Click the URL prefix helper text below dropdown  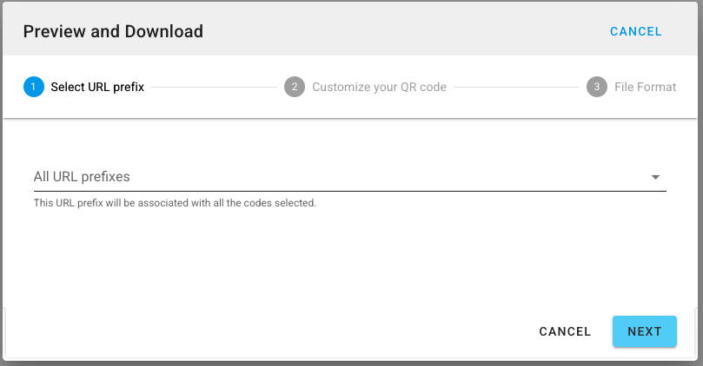(175, 203)
